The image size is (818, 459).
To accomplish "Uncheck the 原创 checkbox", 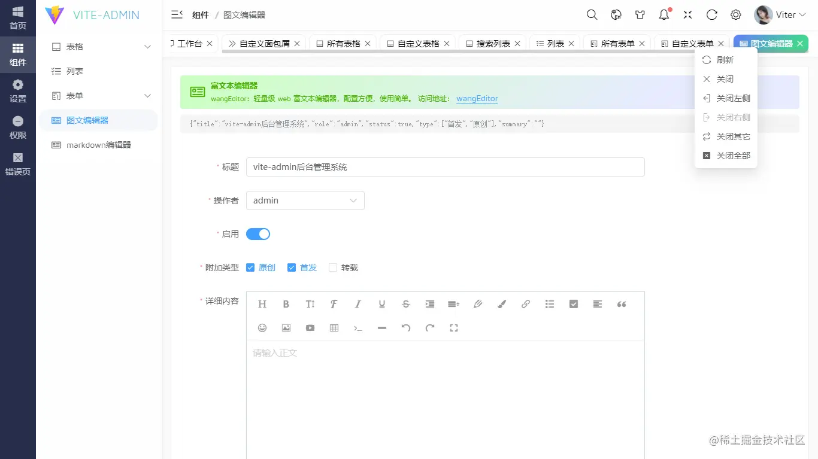I will point(250,268).
